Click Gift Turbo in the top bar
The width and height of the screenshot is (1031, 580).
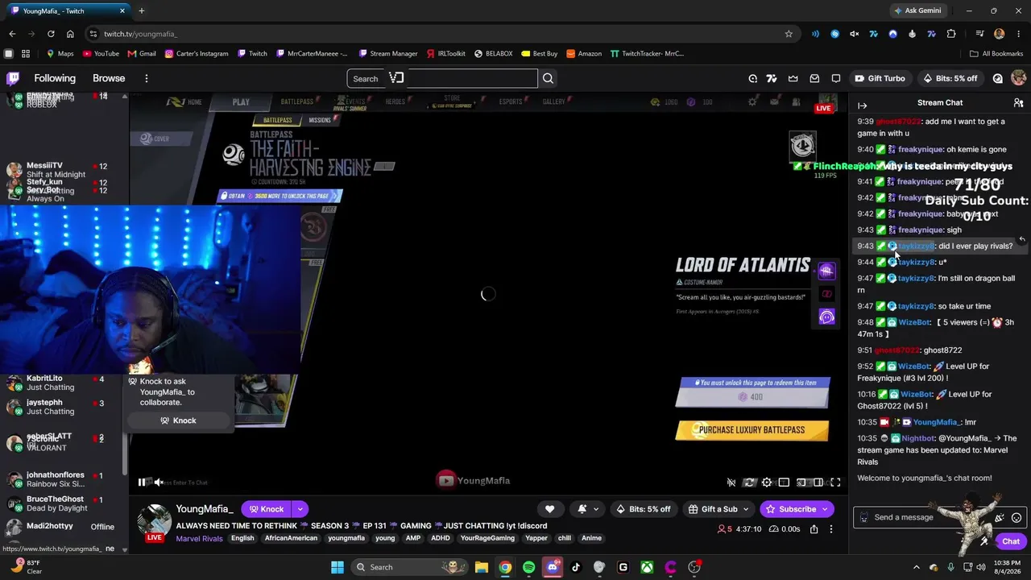pos(880,78)
